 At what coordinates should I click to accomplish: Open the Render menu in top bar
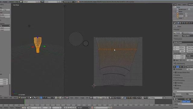5,2
